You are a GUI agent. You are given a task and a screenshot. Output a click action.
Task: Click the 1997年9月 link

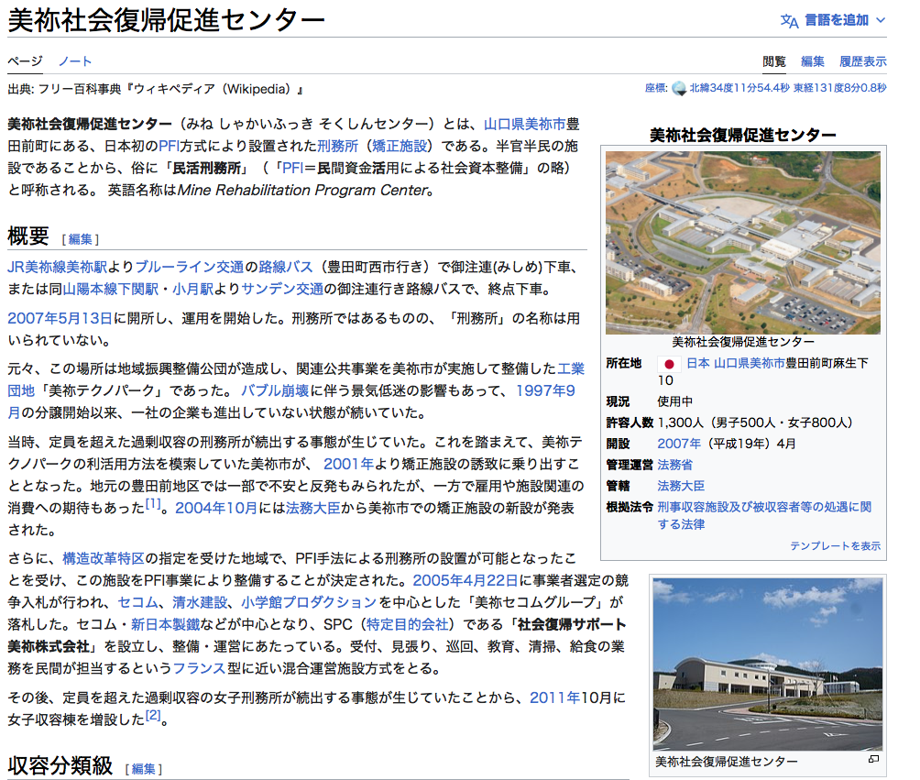tap(545, 391)
